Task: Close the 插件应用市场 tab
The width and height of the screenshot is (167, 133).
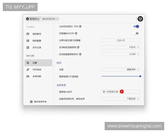Action: [x=57, y=19]
